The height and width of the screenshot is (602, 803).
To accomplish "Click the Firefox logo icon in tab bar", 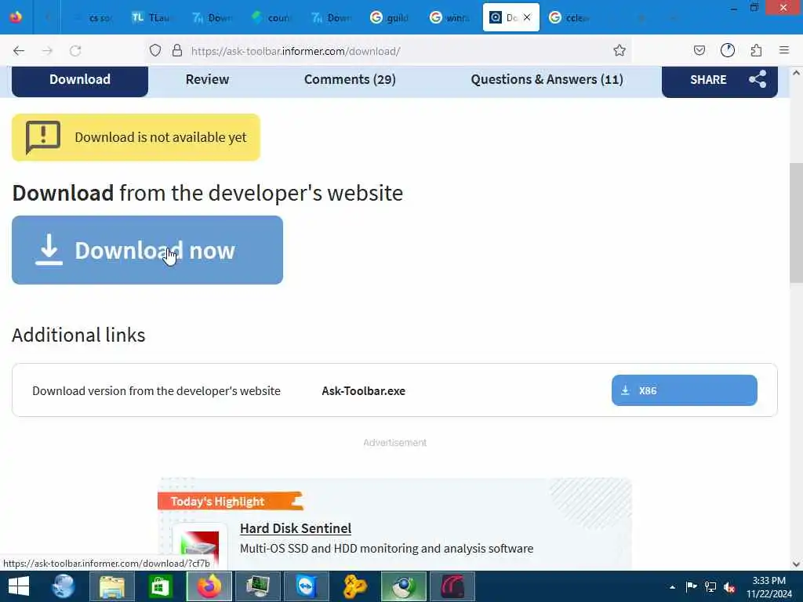I will (x=16, y=17).
